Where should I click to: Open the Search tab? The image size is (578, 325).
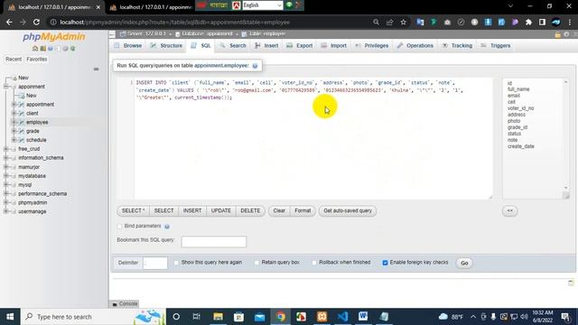(233, 46)
